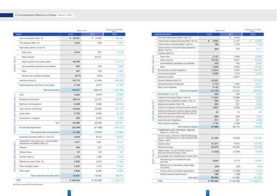Viewport: 277px width, 196px height.
Task: Select the assets 2021 total '¥ 146,388' value
Action: [96, 180]
